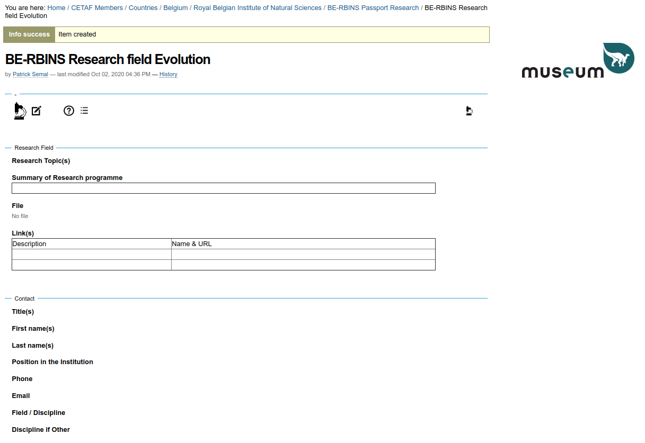Click the museum dinosaur logo
This screenshot has height=443, width=645.
[578, 61]
